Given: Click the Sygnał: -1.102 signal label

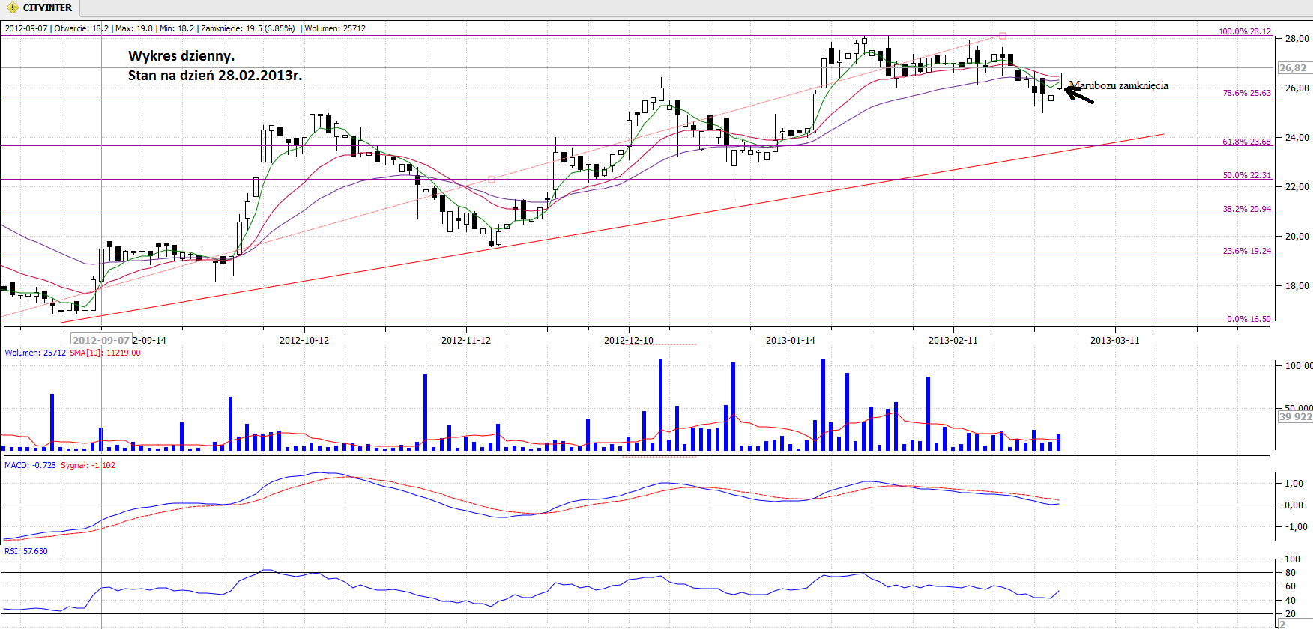Looking at the screenshot, I should [88, 465].
